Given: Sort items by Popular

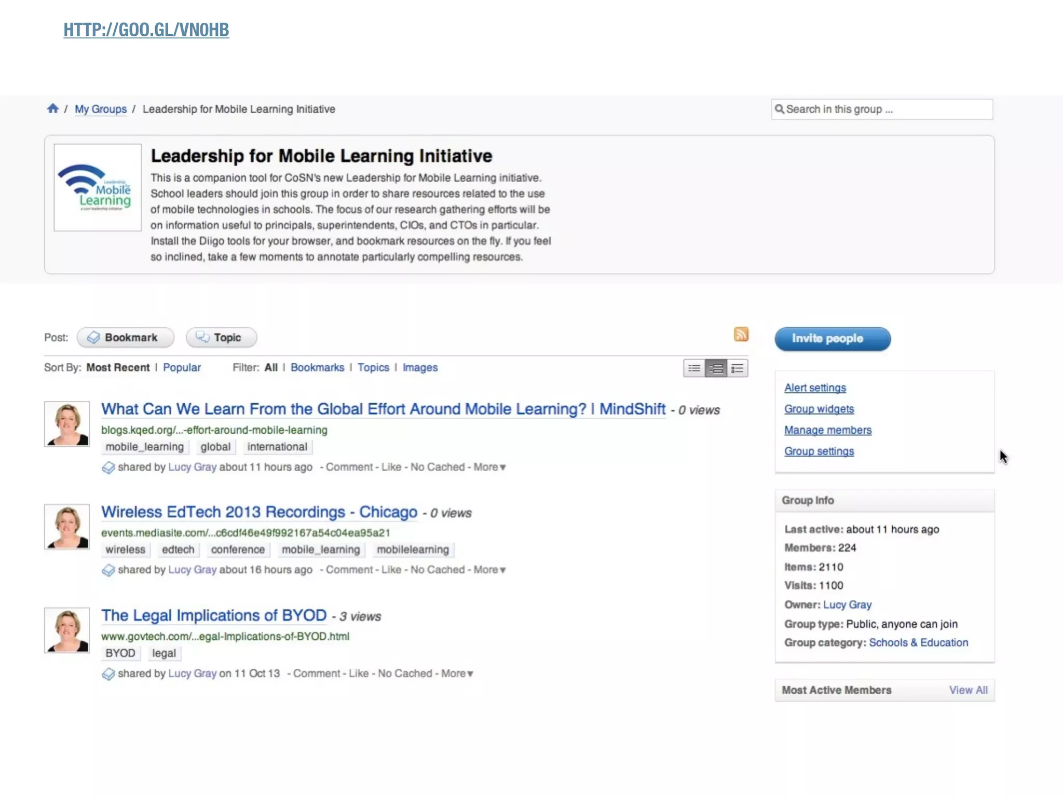Looking at the screenshot, I should (182, 367).
